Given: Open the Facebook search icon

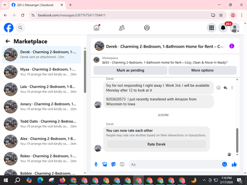Looking at the screenshot, I should (20, 28).
